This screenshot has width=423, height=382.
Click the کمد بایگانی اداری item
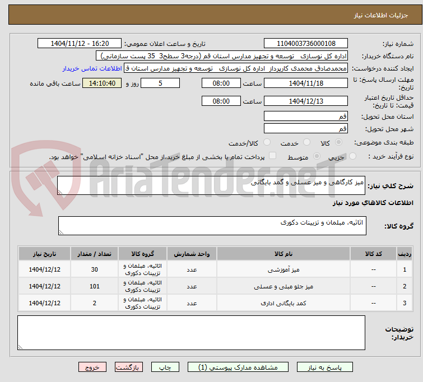click(x=283, y=303)
